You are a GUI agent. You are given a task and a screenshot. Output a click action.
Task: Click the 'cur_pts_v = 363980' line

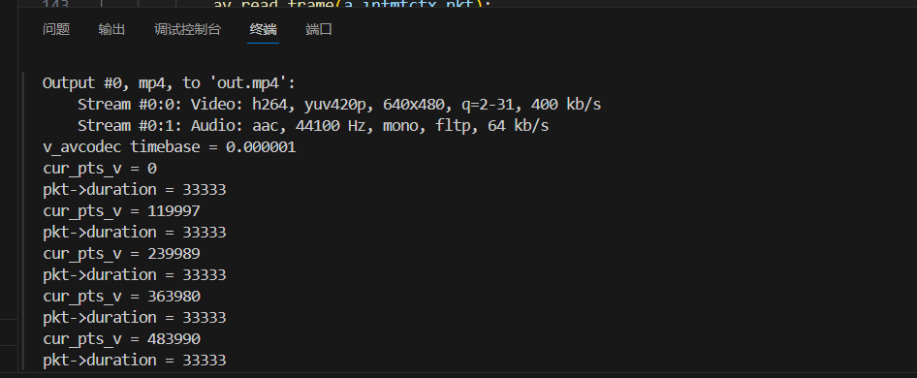pos(121,296)
